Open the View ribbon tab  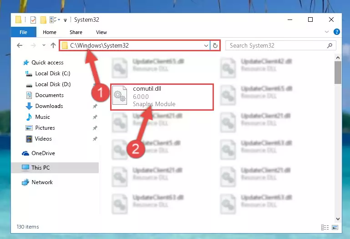click(x=101, y=32)
